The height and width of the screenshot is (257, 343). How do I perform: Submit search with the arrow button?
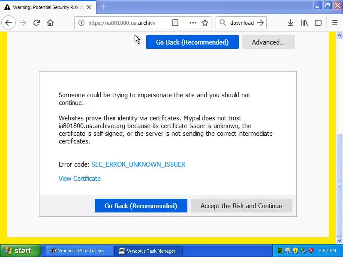[x=260, y=23]
